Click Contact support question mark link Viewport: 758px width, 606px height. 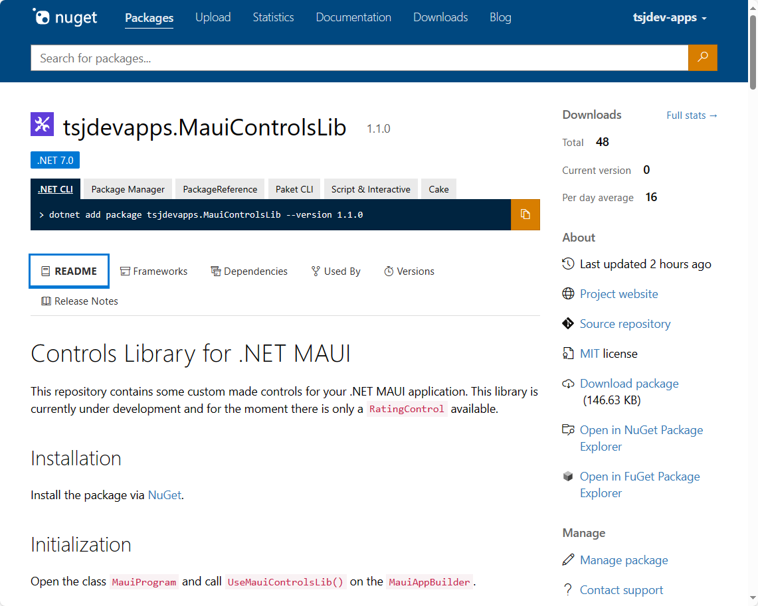click(x=621, y=590)
